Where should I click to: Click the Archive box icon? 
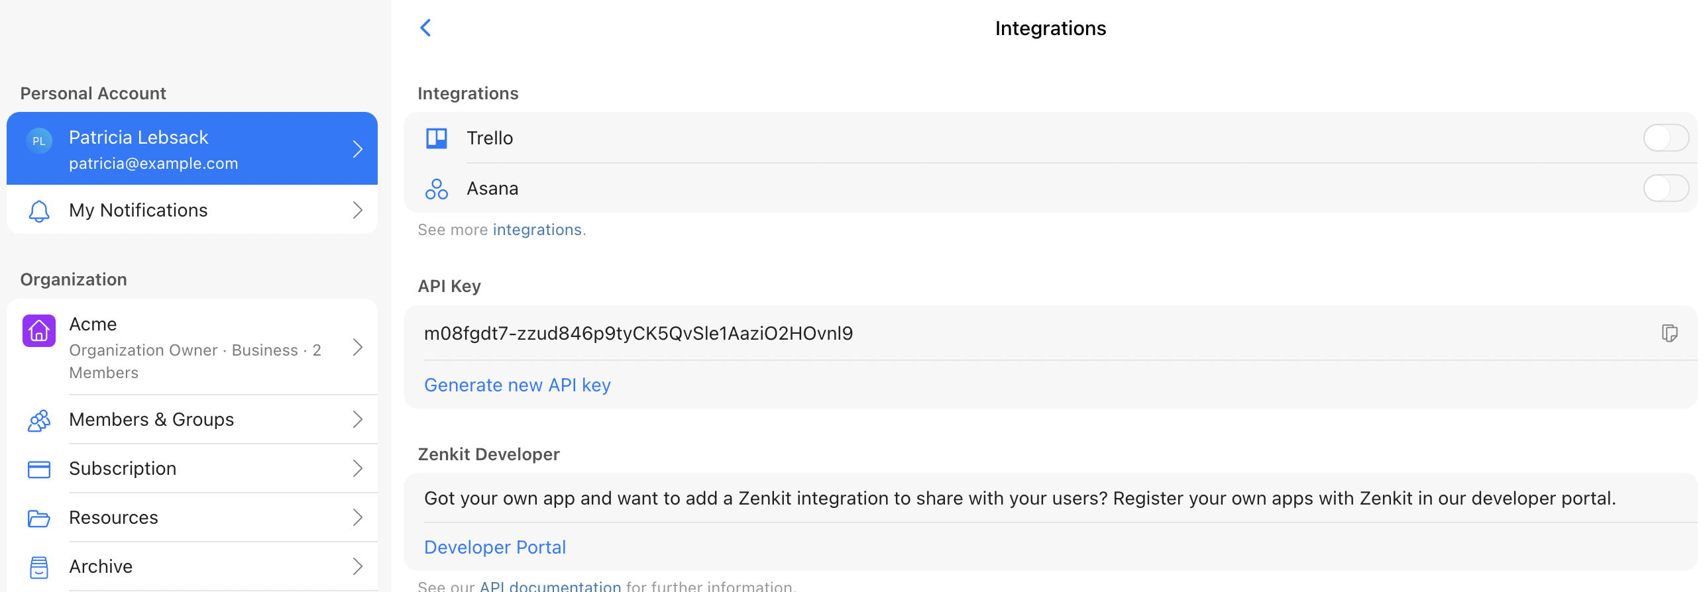39,567
